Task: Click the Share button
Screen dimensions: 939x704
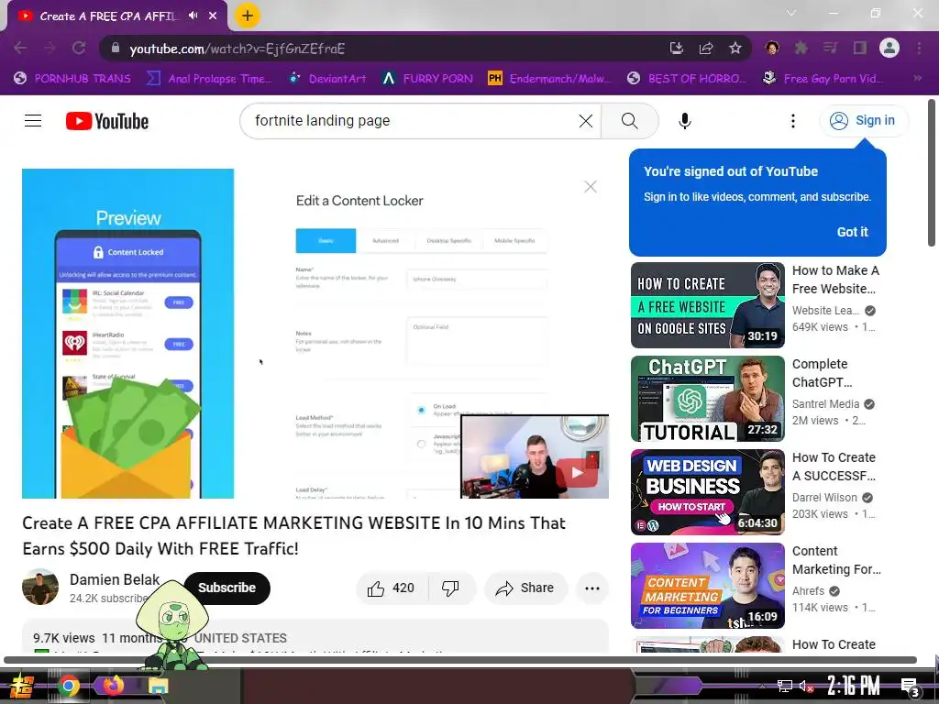Action: point(524,588)
